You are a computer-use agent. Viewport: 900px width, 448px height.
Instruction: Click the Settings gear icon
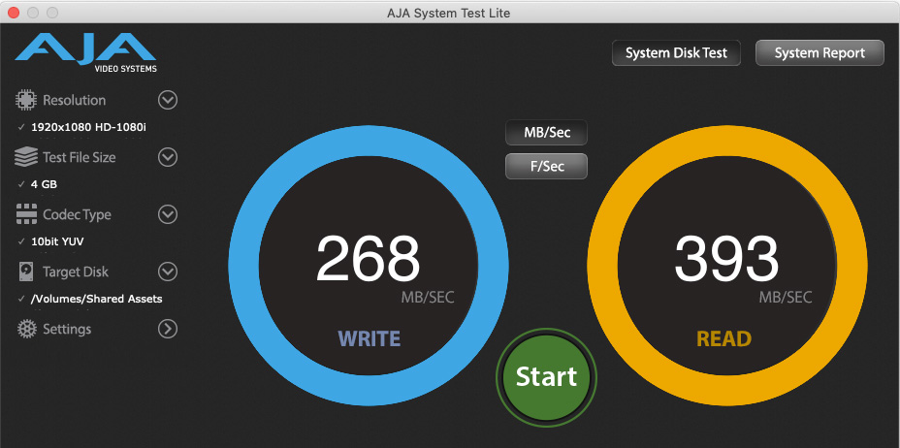(x=26, y=330)
